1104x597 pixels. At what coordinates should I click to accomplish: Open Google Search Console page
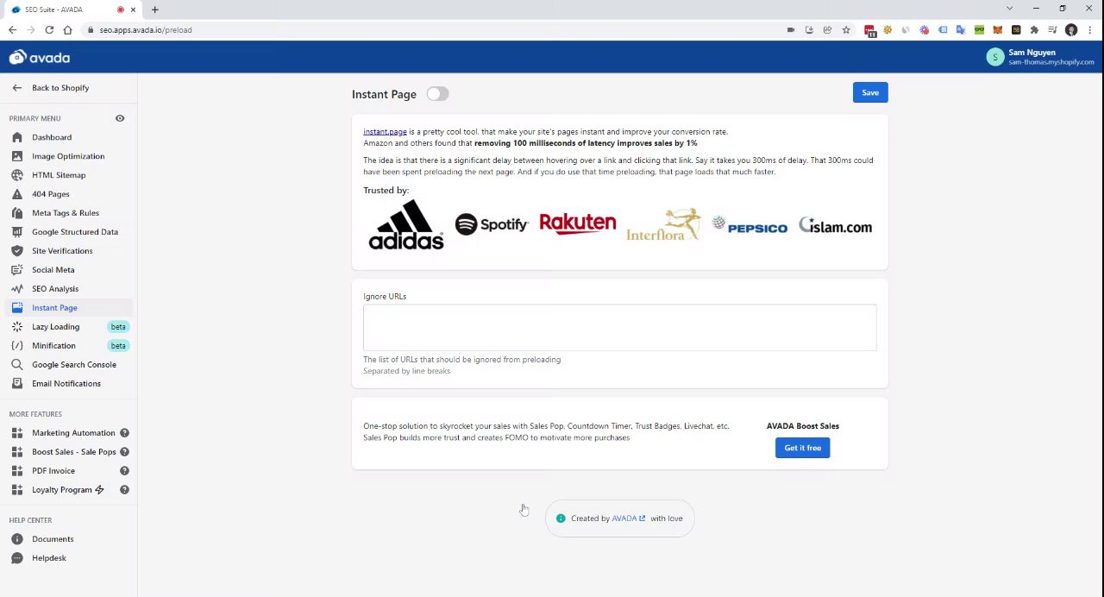tap(74, 365)
